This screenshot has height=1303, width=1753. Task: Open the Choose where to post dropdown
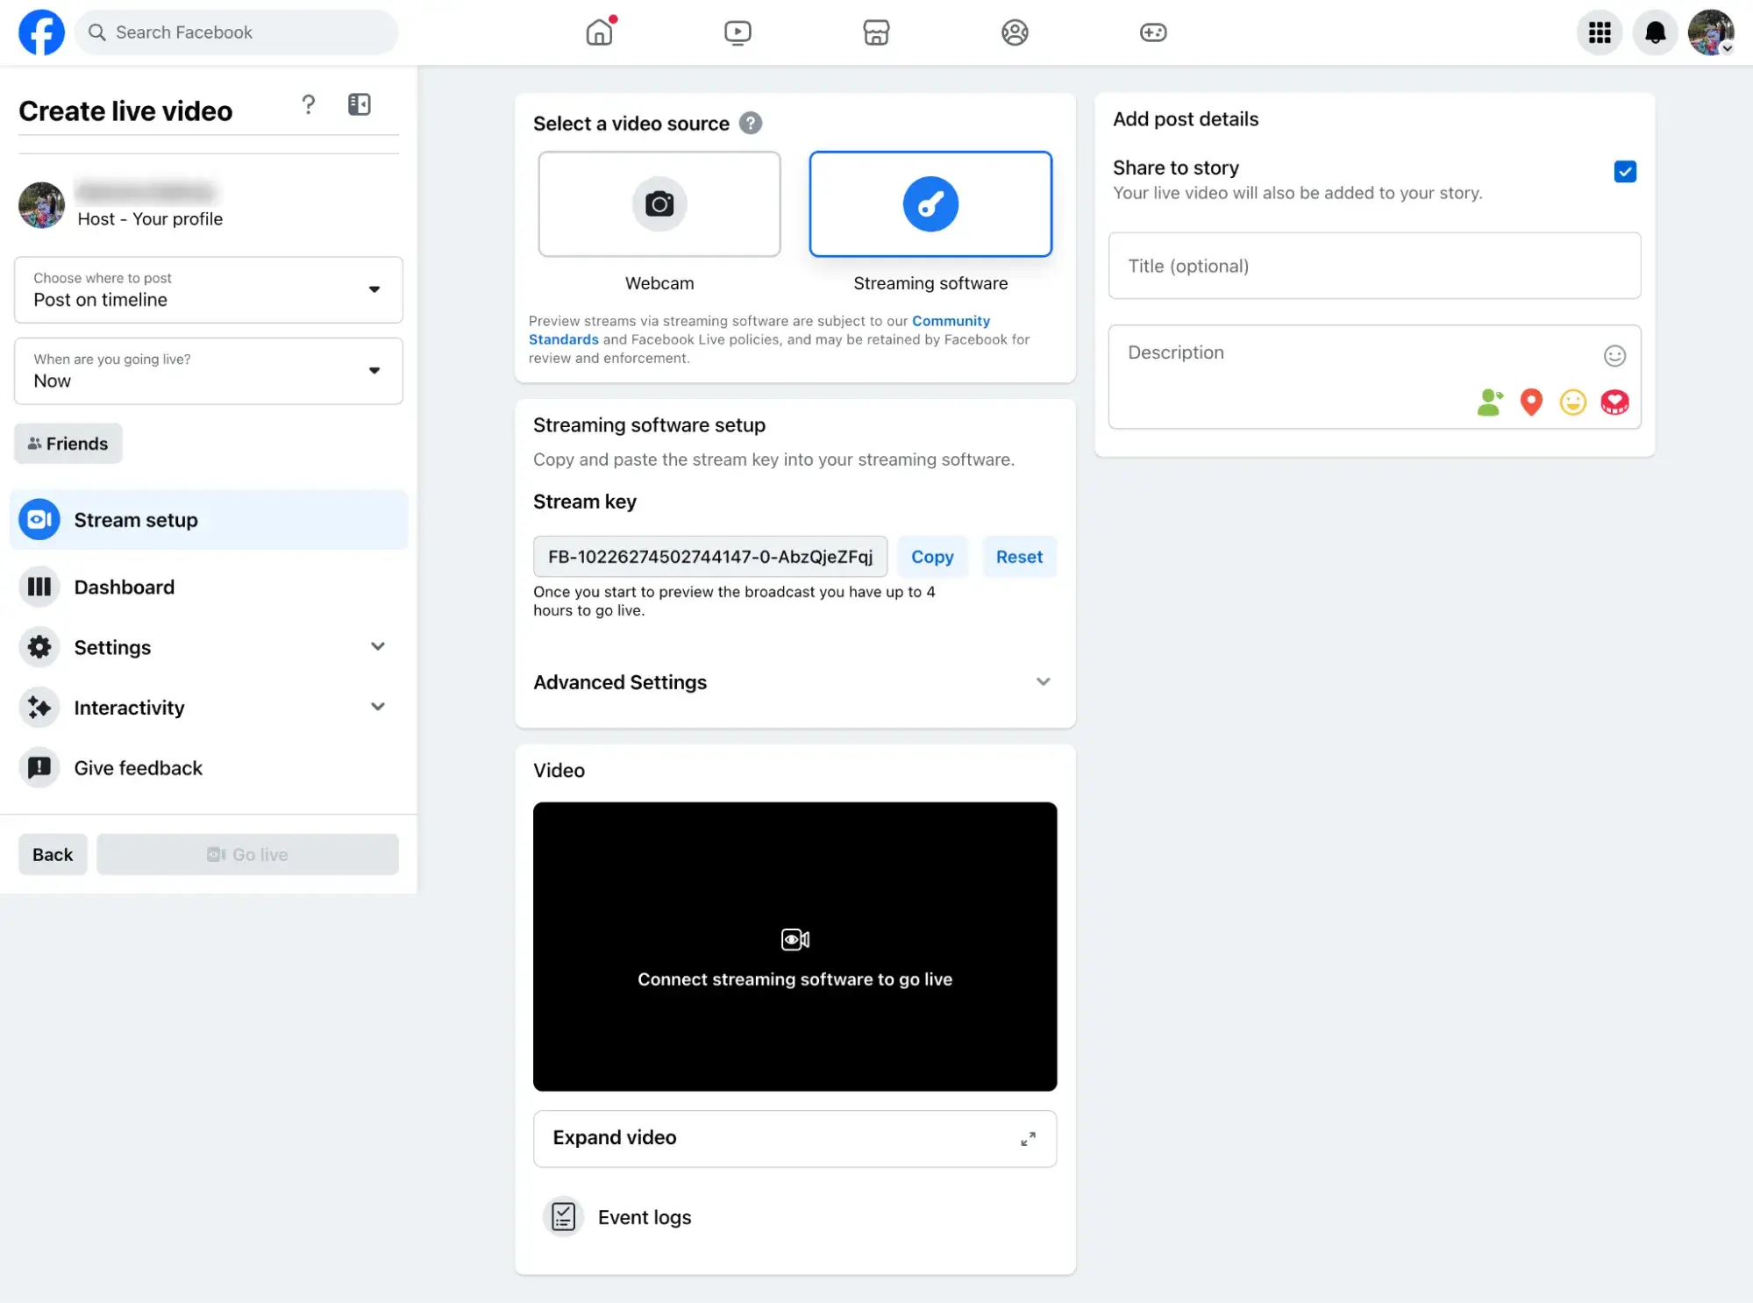208,288
